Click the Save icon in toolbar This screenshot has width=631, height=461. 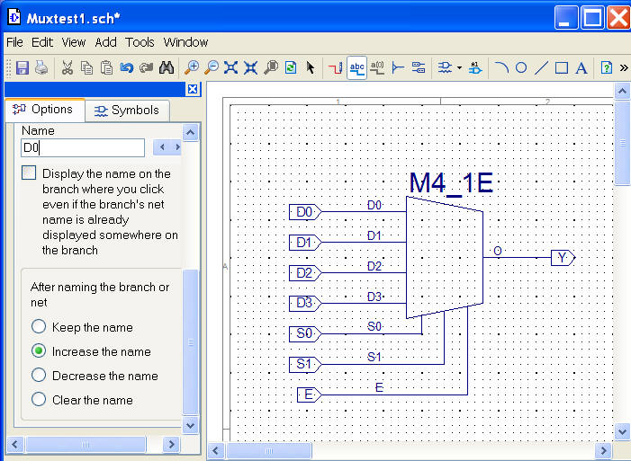(x=23, y=67)
